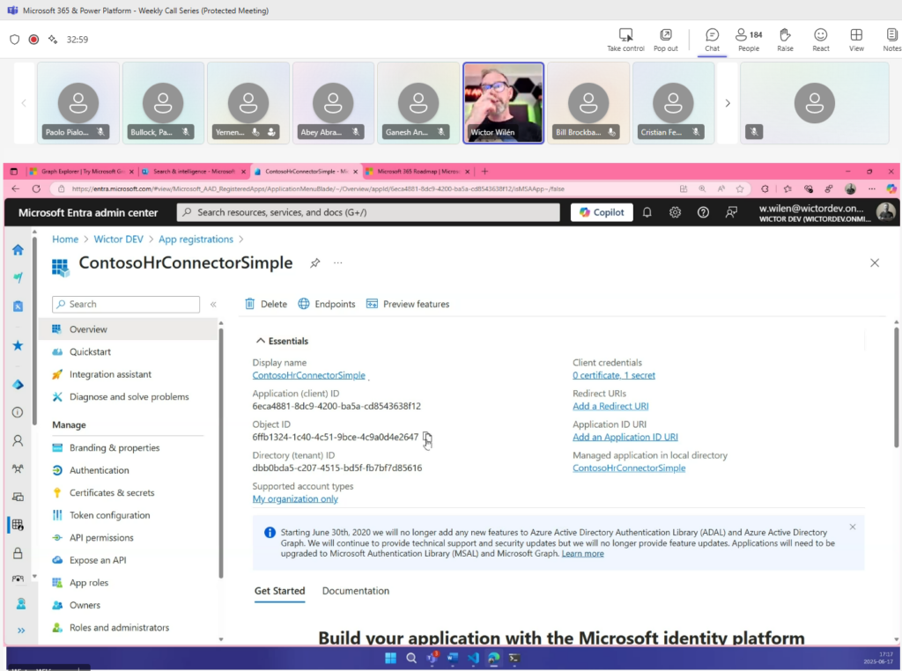Switch to Graph Explorer browser tab

point(81,172)
